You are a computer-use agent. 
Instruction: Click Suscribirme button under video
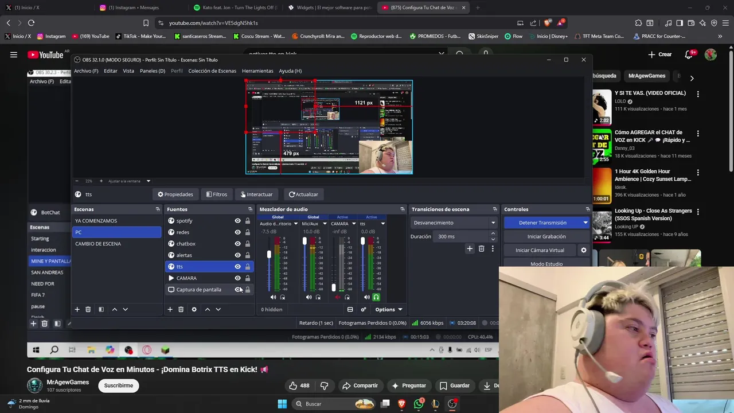(x=119, y=385)
